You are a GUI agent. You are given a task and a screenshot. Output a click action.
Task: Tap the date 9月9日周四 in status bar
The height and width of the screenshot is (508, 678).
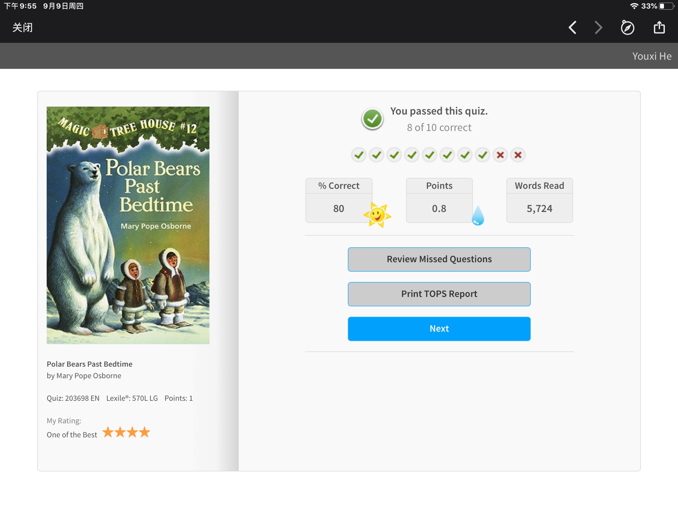tap(63, 6)
